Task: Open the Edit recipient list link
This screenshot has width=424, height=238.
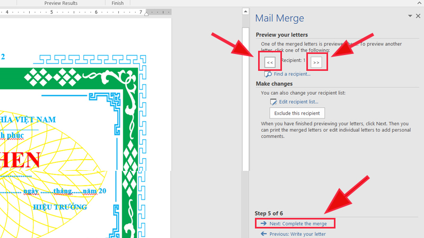Action: pyautogui.click(x=298, y=102)
